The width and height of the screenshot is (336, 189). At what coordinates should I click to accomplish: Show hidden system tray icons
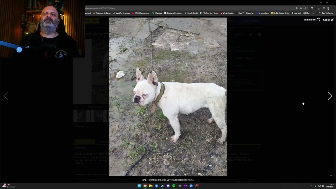(311, 186)
